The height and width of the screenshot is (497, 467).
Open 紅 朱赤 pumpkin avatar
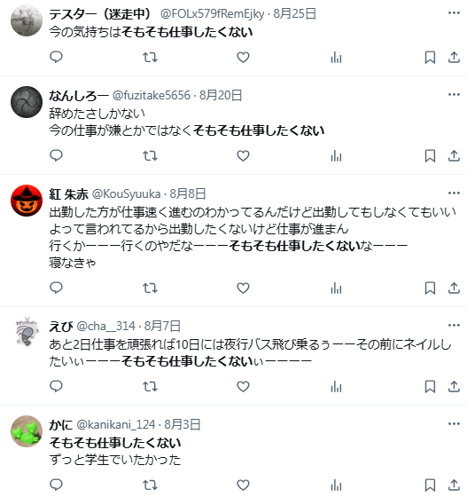pyautogui.click(x=27, y=201)
